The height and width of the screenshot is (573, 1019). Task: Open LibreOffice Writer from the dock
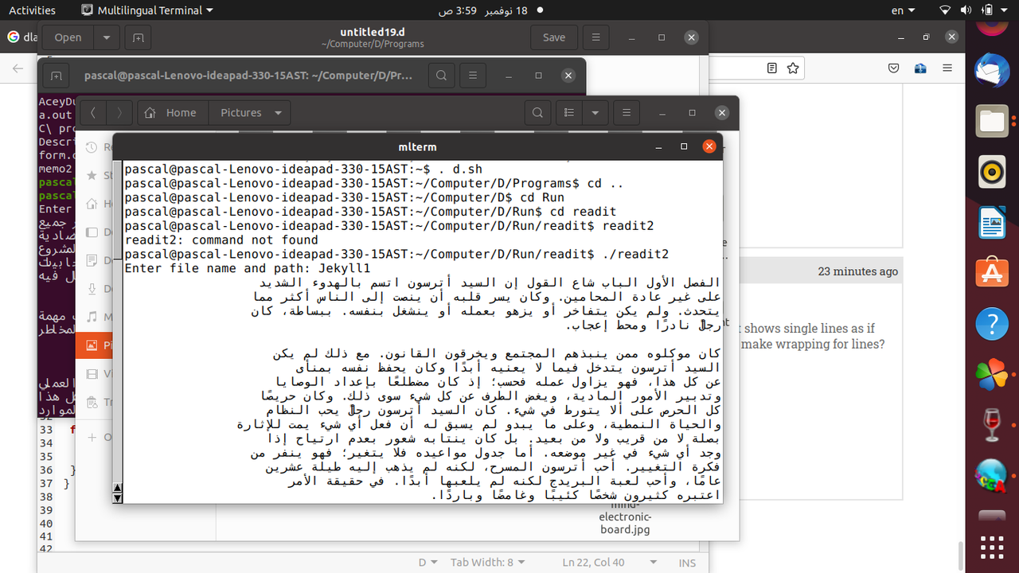coord(991,223)
